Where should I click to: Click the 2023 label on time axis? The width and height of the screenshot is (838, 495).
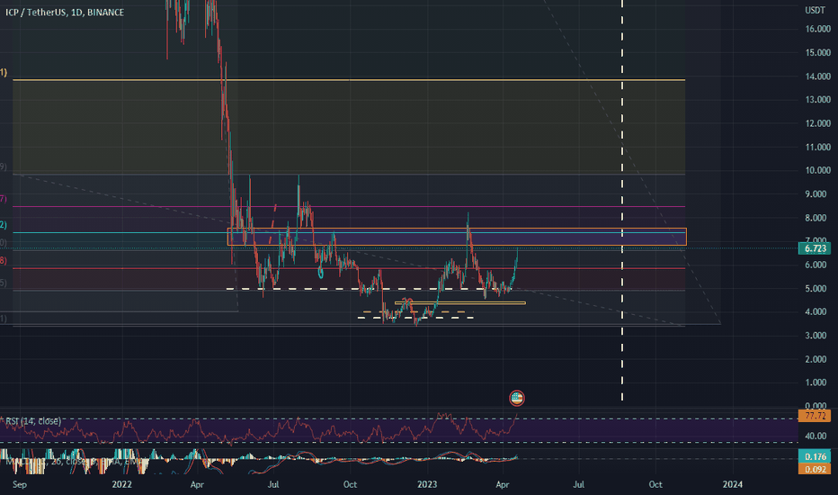pos(427,484)
